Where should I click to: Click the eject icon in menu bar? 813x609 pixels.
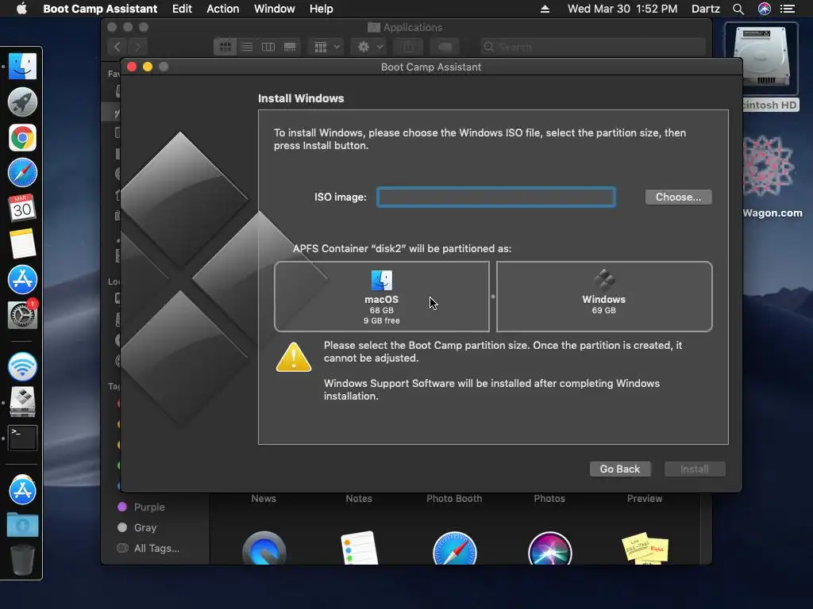(545, 9)
